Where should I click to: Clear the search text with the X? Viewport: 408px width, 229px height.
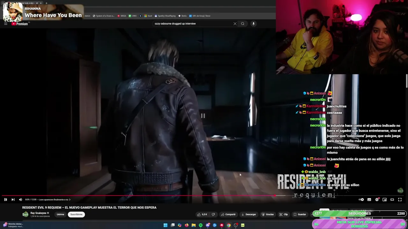pos(235,24)
